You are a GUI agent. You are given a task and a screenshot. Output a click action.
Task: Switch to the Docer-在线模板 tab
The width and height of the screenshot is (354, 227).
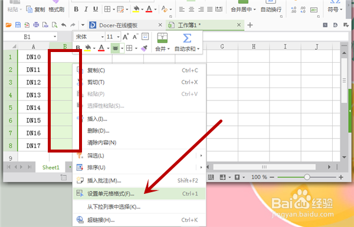click(x=118, y=25)
